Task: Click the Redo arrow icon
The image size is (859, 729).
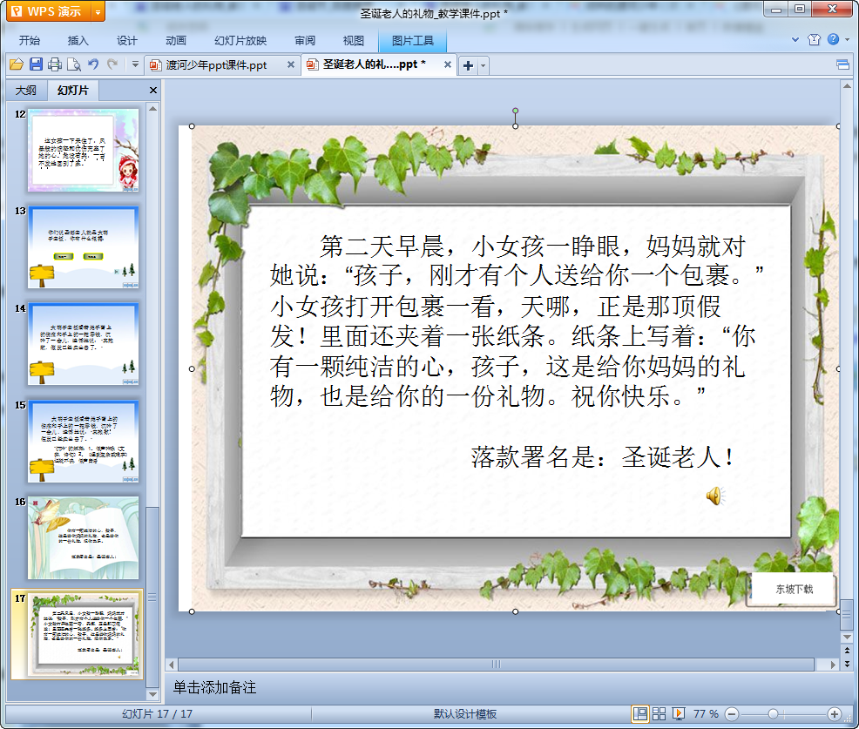Action: pos(112,64)
